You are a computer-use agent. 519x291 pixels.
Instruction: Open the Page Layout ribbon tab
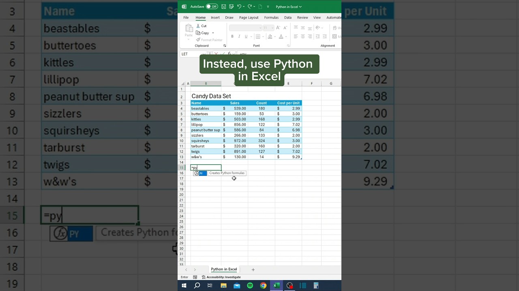(x=249, y=17)
